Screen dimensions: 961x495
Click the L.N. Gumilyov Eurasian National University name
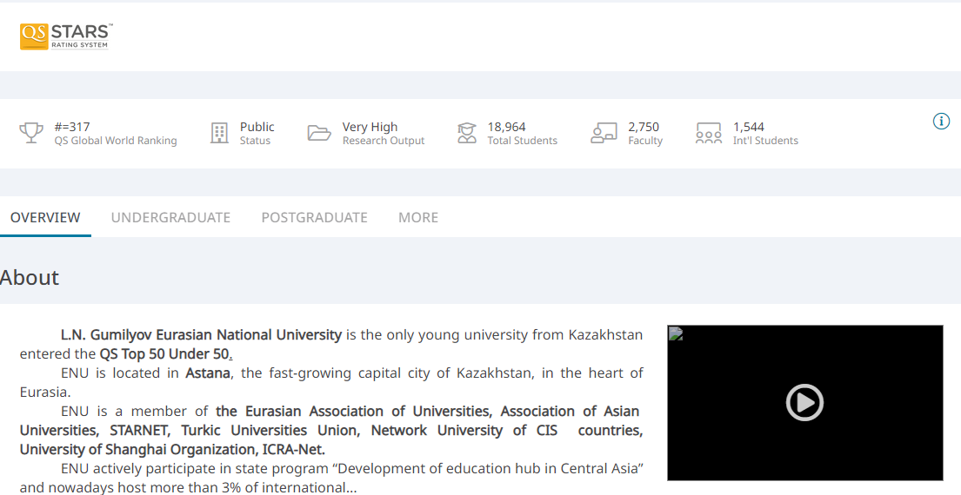click(x=201, y=334)
